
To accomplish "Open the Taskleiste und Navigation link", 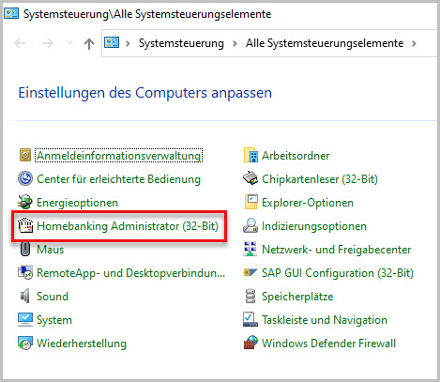I will [x=325, y=320].
